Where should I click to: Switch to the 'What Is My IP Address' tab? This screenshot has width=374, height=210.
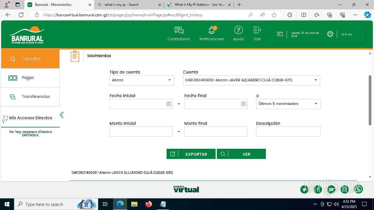[199, 5]
